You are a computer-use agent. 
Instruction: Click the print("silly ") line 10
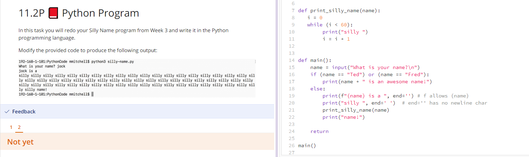click(345, 32)
